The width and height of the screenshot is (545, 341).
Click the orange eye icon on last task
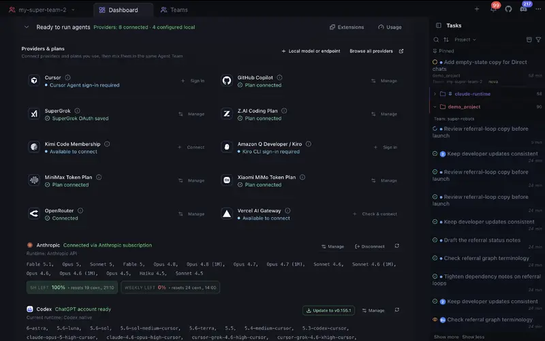[x=435, y=319]
